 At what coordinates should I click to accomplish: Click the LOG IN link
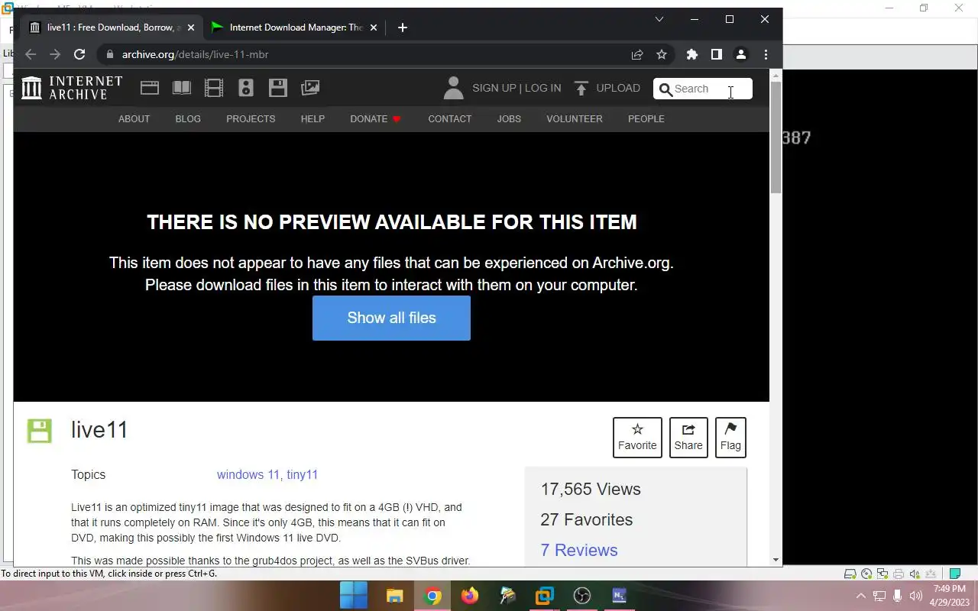(542, 88)
